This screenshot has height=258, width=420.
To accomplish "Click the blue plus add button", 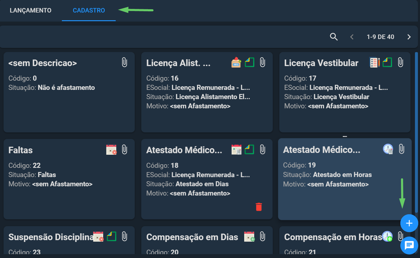I will click(x=409, y=223).
